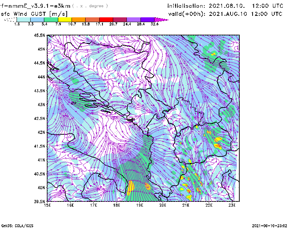Click the '45N' latitude label
This screenshot has height=228, width=295.
pyautogui.click(x=41, y=49)
